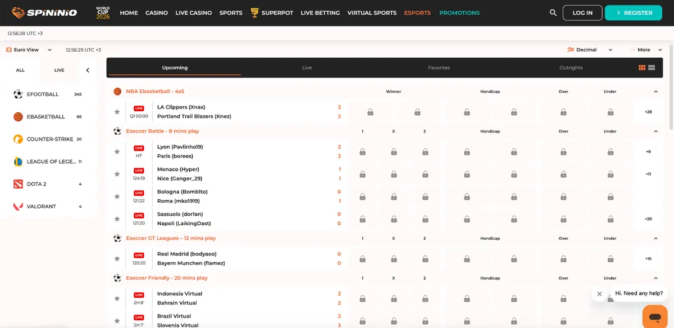This screenshot has height=328, width=674.
Task: Select the Efootball soccer ball icon
Action: tap(18, 94)
